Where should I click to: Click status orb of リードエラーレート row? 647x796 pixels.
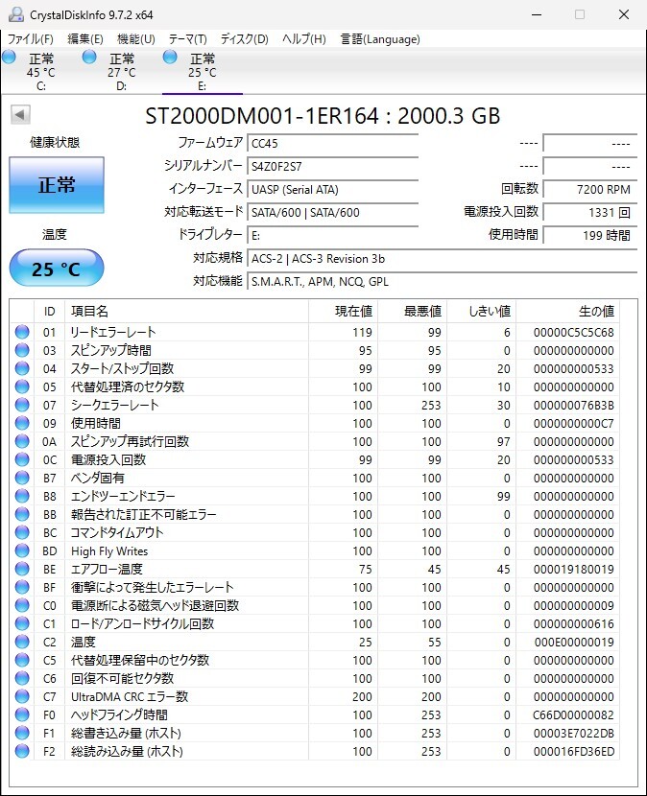[22, 332]
